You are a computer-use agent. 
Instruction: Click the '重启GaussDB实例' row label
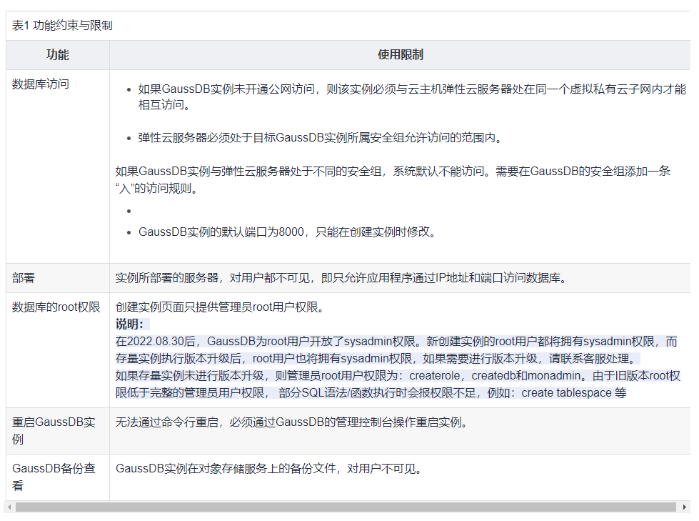54,430
